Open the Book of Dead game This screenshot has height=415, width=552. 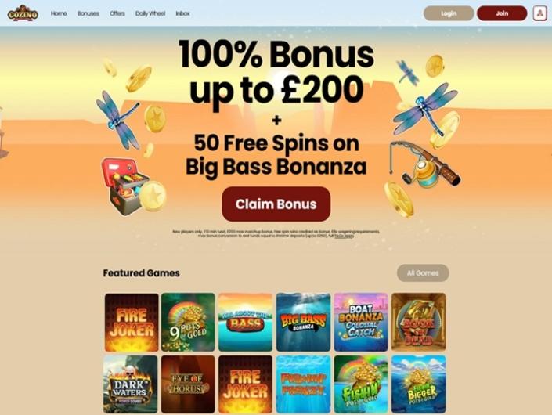419,322
